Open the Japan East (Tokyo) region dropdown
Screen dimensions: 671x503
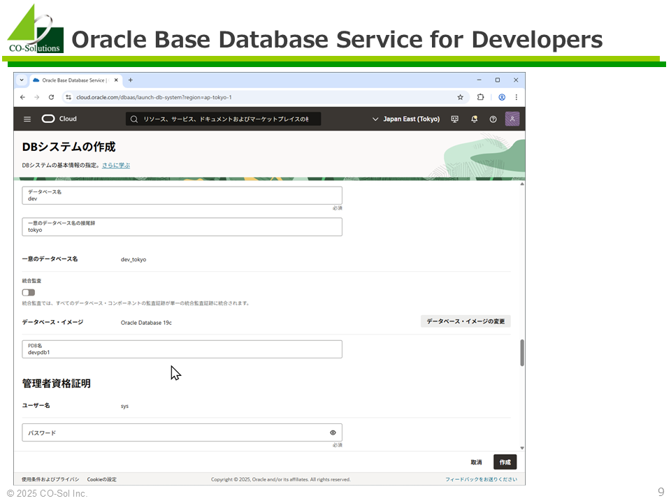pos(406,119)
